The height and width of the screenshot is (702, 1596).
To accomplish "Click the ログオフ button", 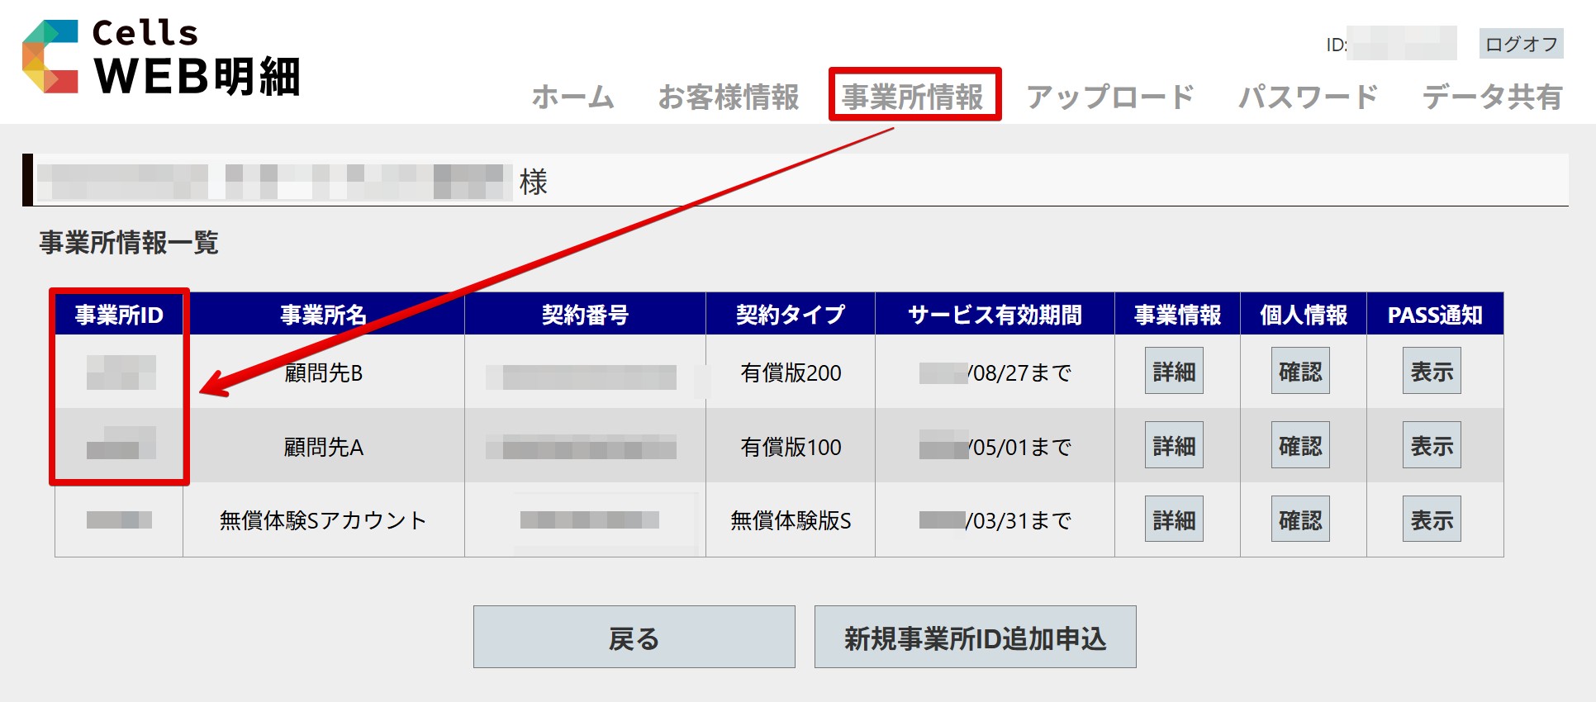I will tap(1520, 45).
